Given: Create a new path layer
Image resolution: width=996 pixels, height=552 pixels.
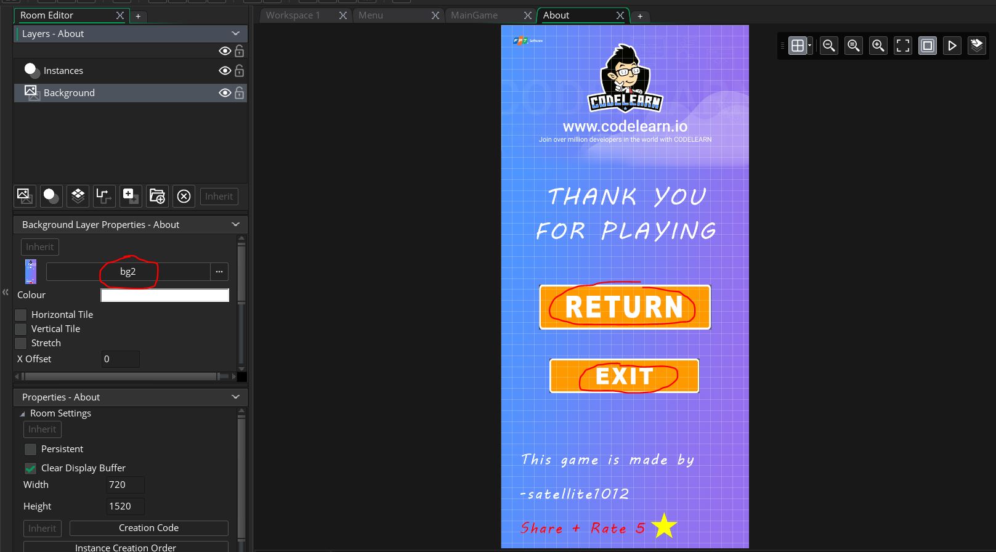Looking at the screenshot, I should pos(104,197).
